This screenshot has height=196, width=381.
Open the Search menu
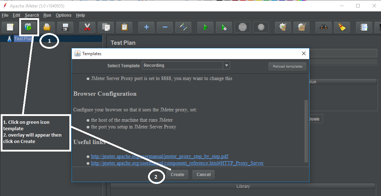coord(32,15)
